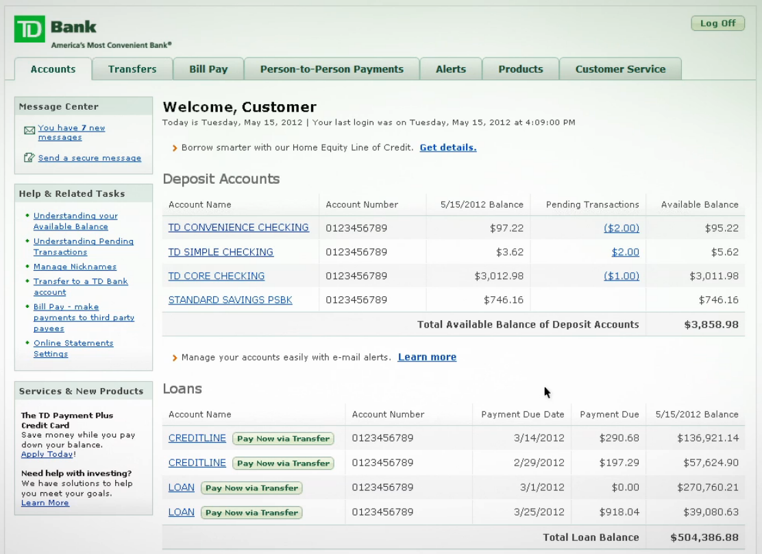Open TD SIMPLE CHECKING account

(221, 252)
